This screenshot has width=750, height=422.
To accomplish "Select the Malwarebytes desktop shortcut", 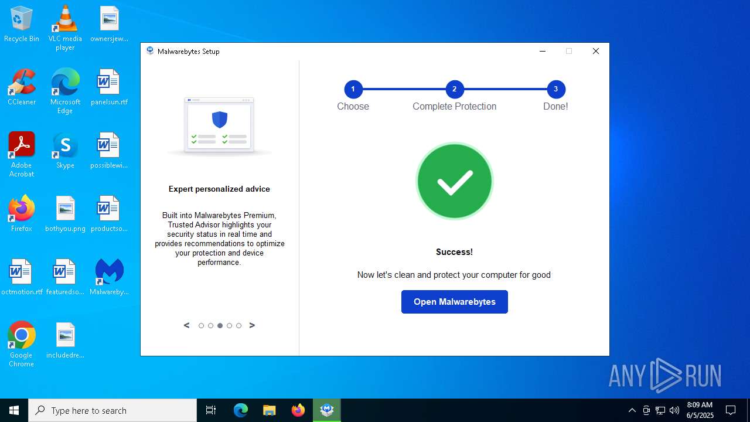I will [109, 277].
